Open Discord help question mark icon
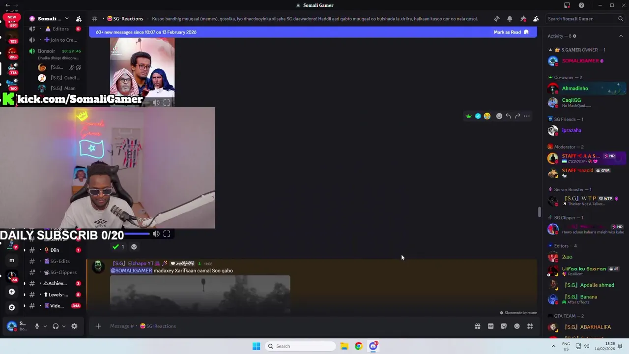The height and width of the screenshot is (354, 629). click(x=581, y=5)
